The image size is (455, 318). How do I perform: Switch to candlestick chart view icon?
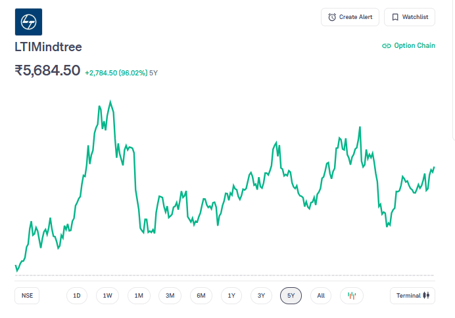click(352, 296)
